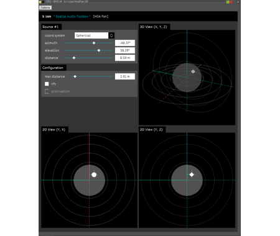280x236 pixels.
Task: Click the b<>com logo in header
Action: click(47, 16)
